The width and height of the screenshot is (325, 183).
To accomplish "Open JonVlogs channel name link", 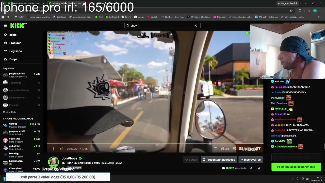I will pos(69,158).
